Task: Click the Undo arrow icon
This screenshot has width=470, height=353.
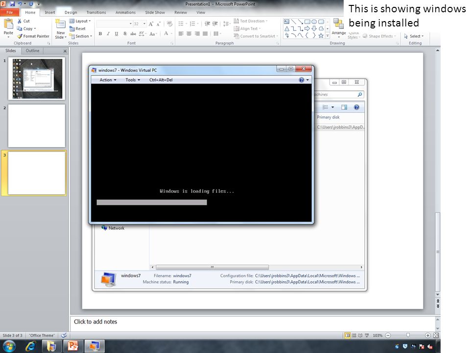Action: (x=20, y=4)
